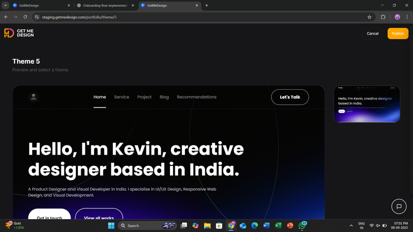Screen dimensions: 413x232
Task: Click the View all works button
Action: [99, 214]
